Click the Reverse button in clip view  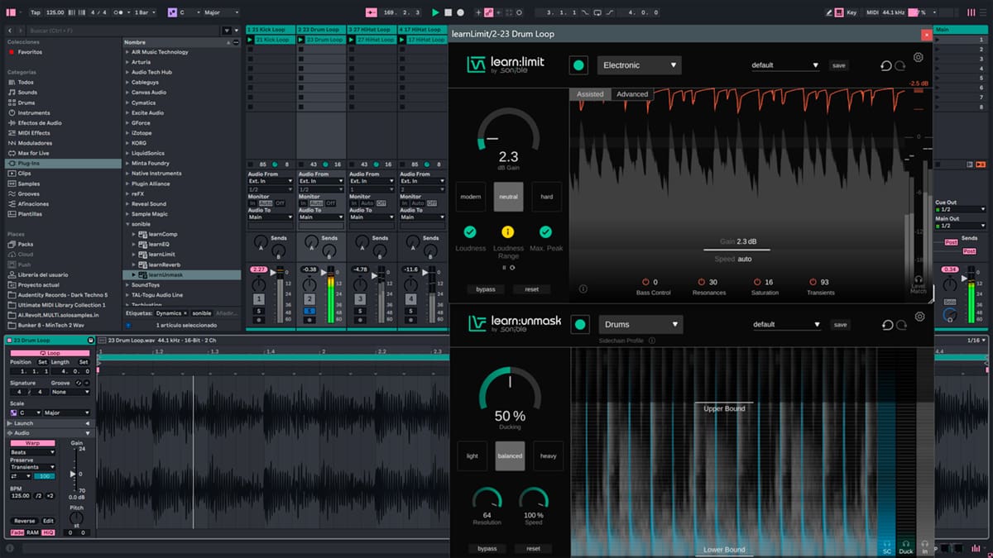[x=25, y=521]
